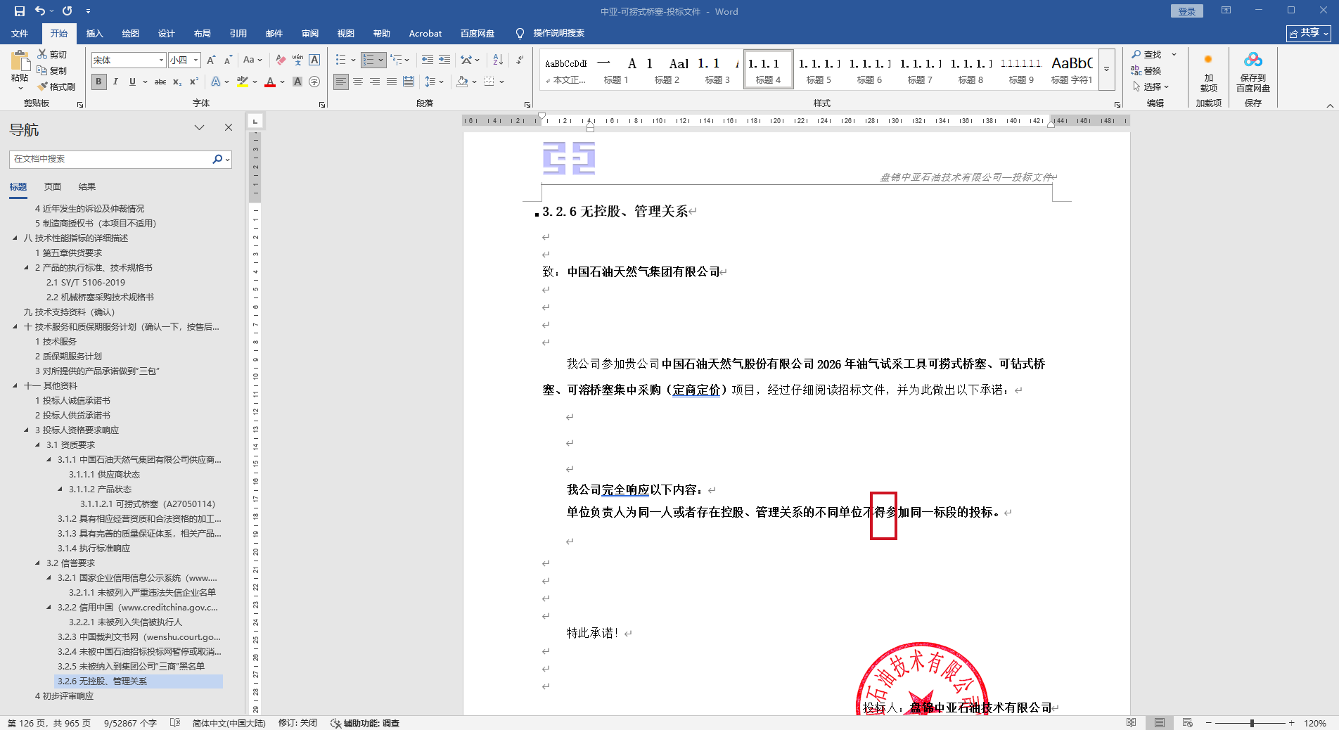
Task: Apply paragraph shading with paint bucket
Action: tap(462, 82)
